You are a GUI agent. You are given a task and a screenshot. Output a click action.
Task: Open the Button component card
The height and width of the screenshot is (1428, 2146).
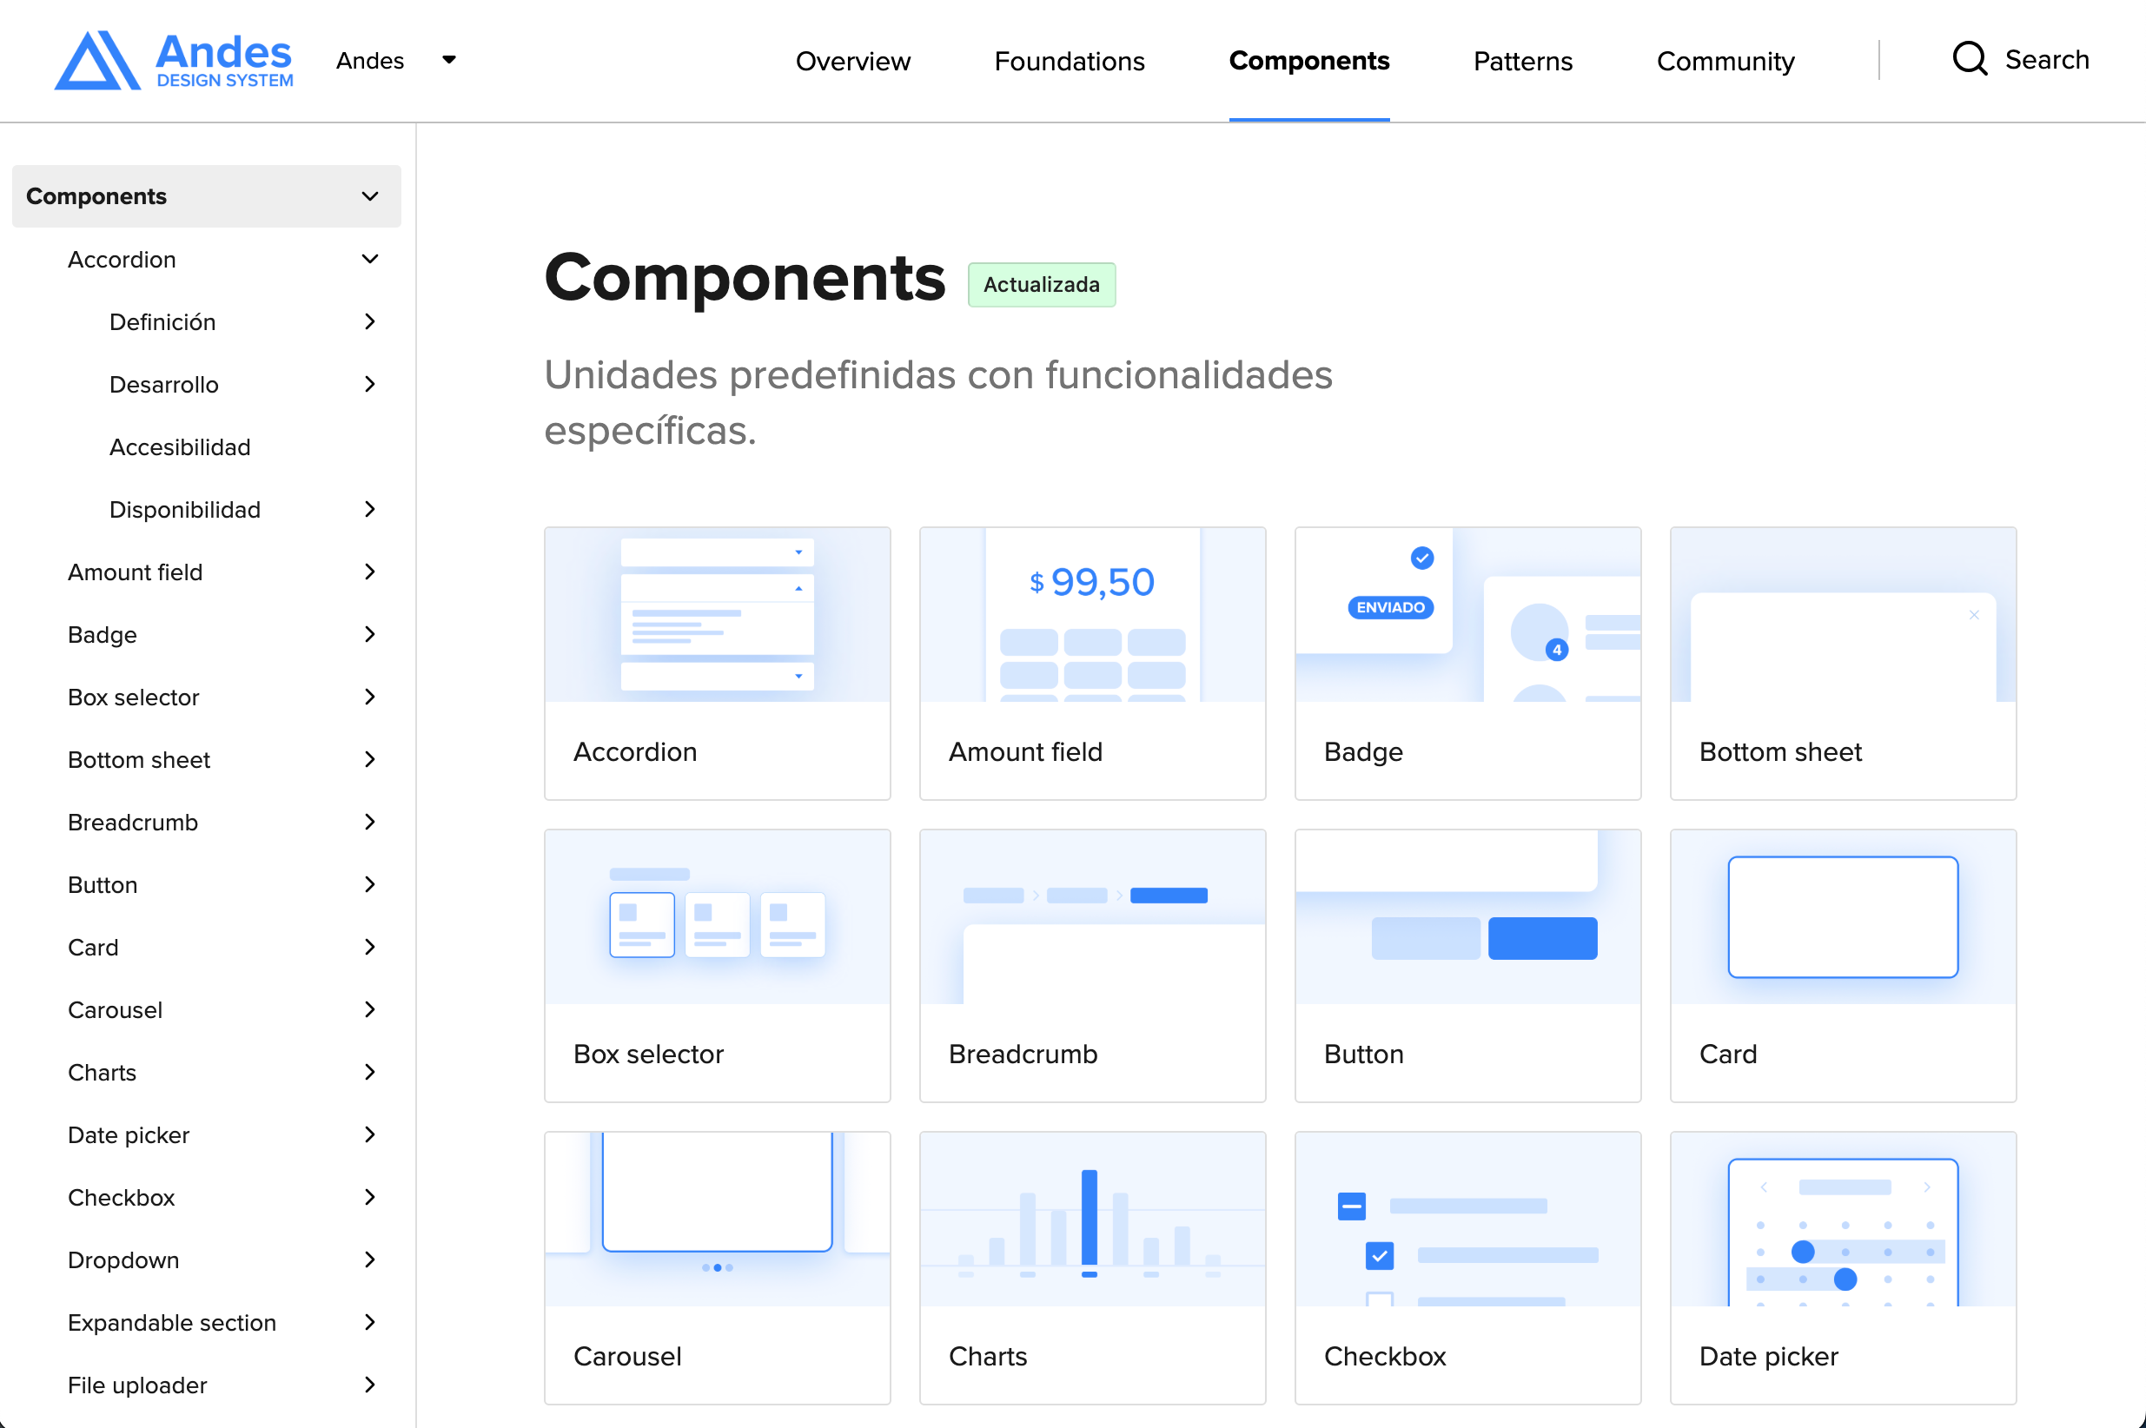click(1467, 964)
